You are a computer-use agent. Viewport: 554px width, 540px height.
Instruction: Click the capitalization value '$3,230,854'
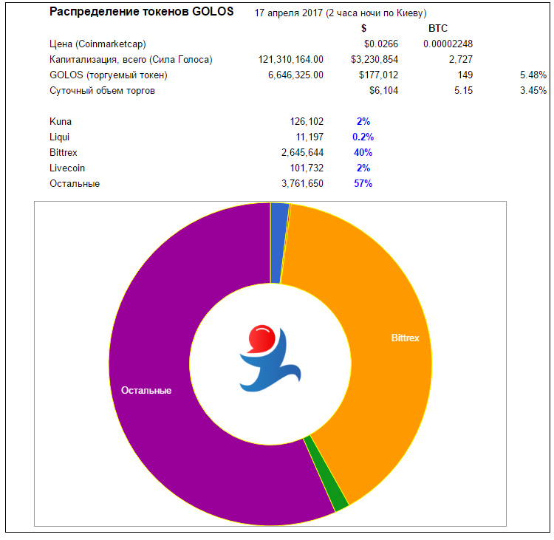(x=375, y=59)
